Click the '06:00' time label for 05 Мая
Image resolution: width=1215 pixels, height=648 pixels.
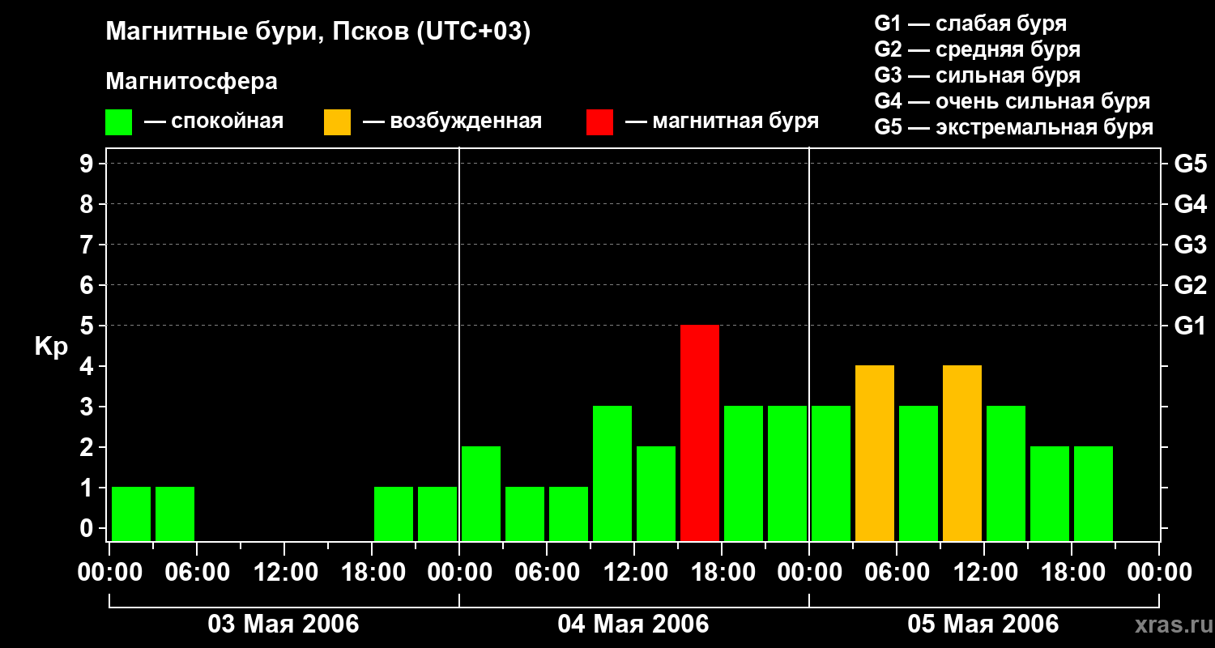[896, 573]
